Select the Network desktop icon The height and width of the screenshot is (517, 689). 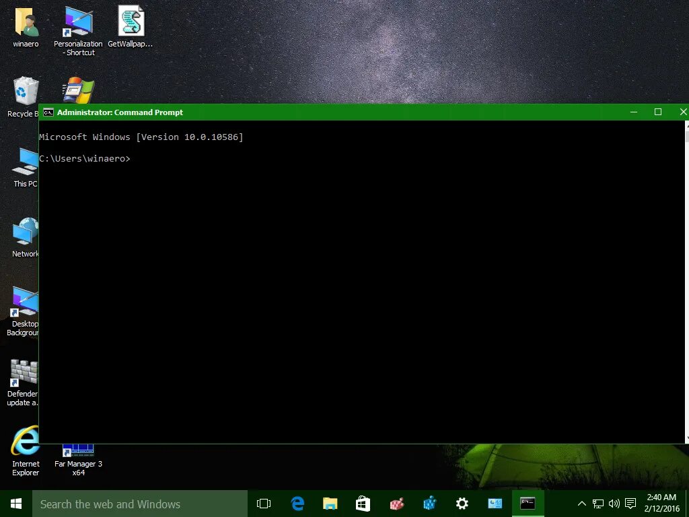(26, 232)
